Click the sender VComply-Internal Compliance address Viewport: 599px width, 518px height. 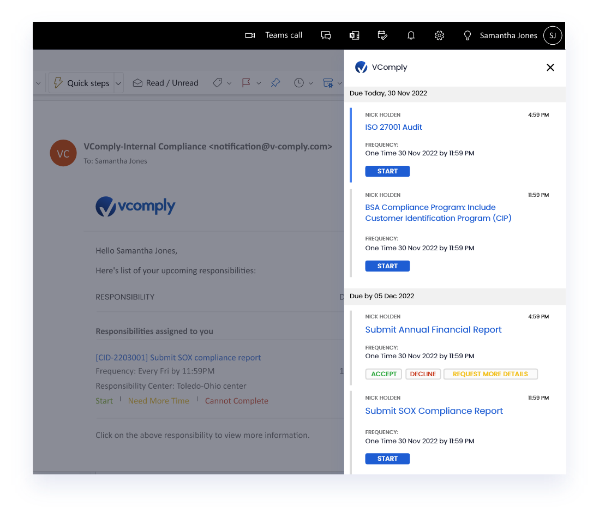click(x=208, y=147)
